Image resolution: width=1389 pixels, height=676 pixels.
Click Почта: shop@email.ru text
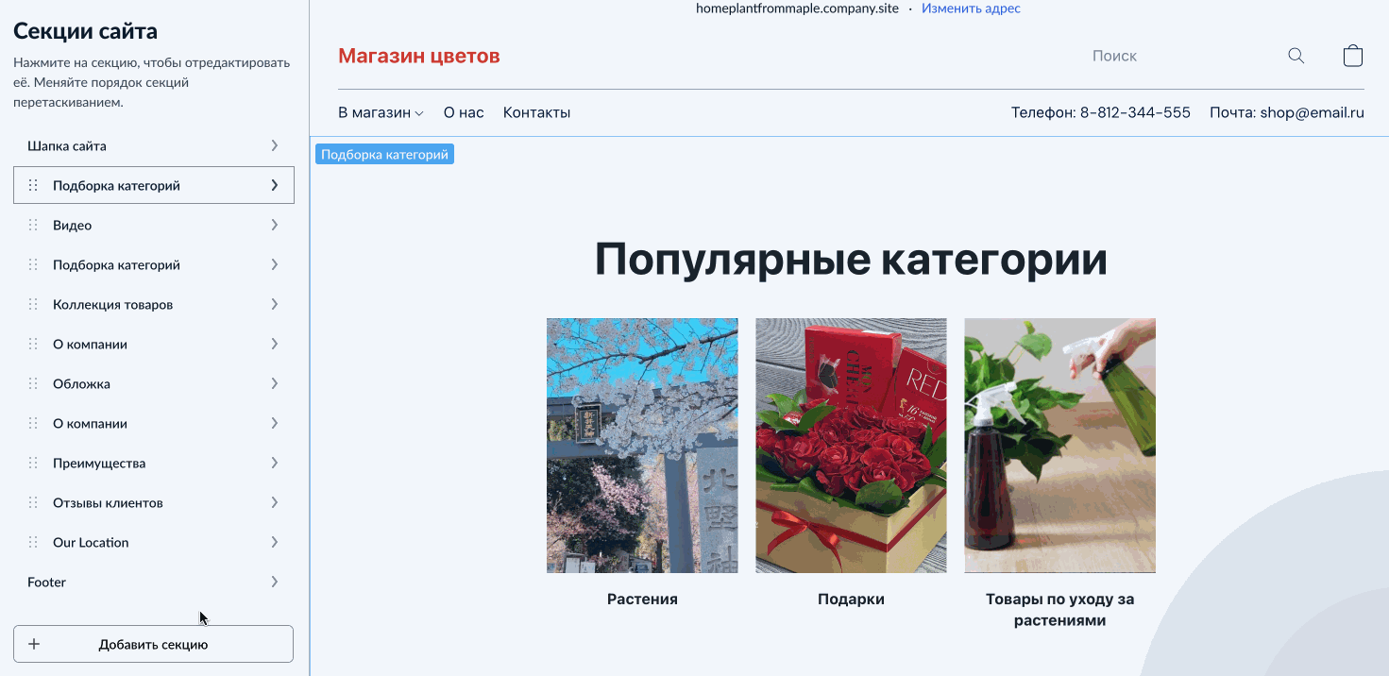coord(1287,112)
